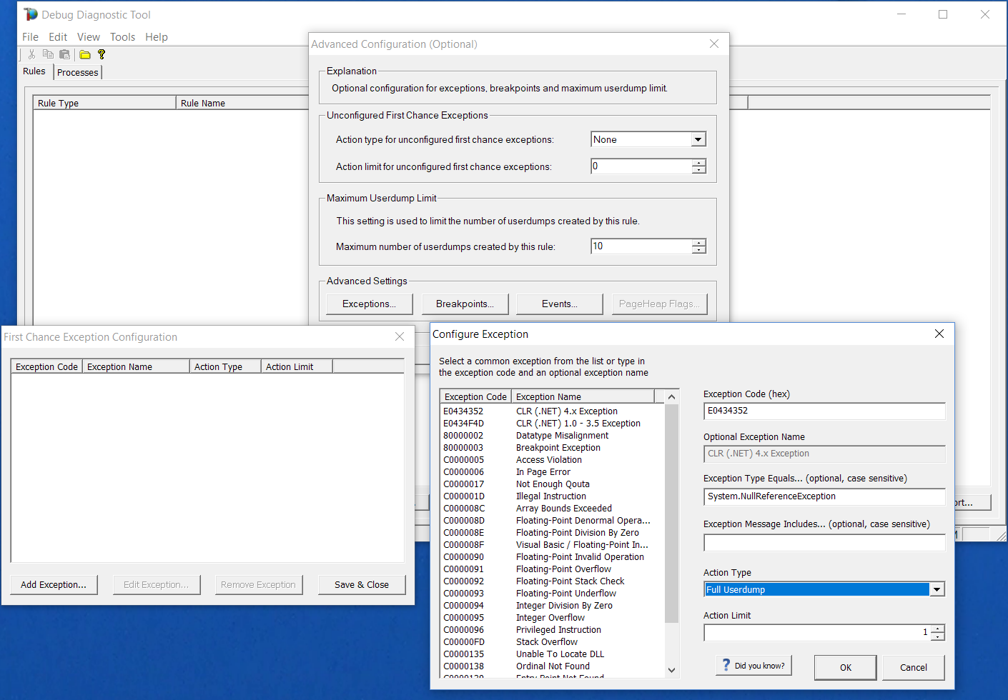Select the CLR (.NET) 1.0 - 3.5 Exception row
Screen dimensions: 1008x700
point(552,424)
